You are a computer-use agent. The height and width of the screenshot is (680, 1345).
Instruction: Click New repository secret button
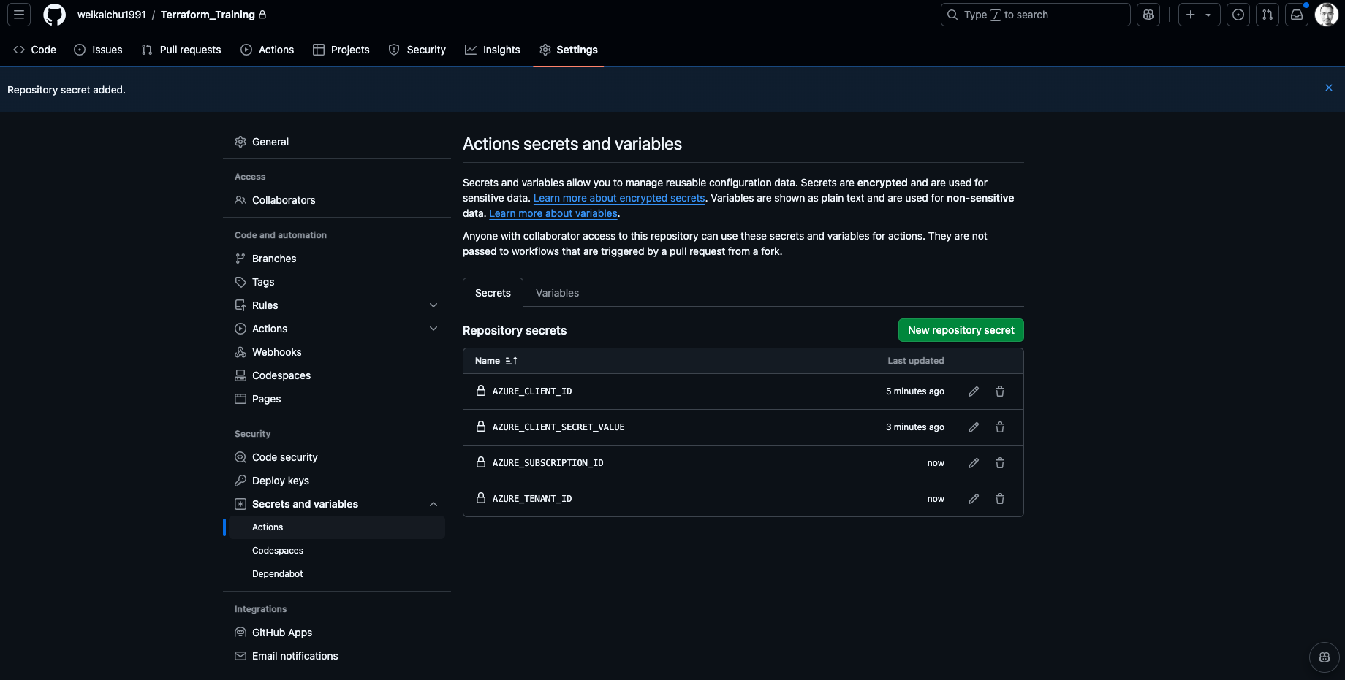(961, 330)
